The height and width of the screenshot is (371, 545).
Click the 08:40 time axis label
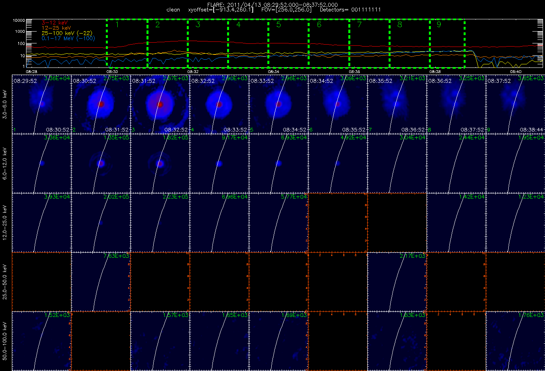tap(516, 72)
